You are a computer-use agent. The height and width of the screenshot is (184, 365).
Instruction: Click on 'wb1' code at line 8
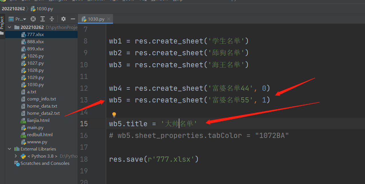pos(116,41)
